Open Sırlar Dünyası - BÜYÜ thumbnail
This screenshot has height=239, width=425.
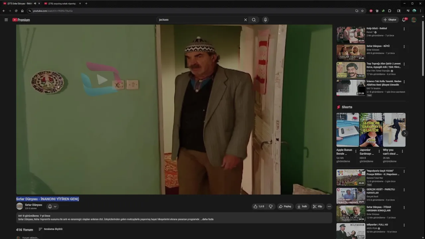click(x=351, y=52)
